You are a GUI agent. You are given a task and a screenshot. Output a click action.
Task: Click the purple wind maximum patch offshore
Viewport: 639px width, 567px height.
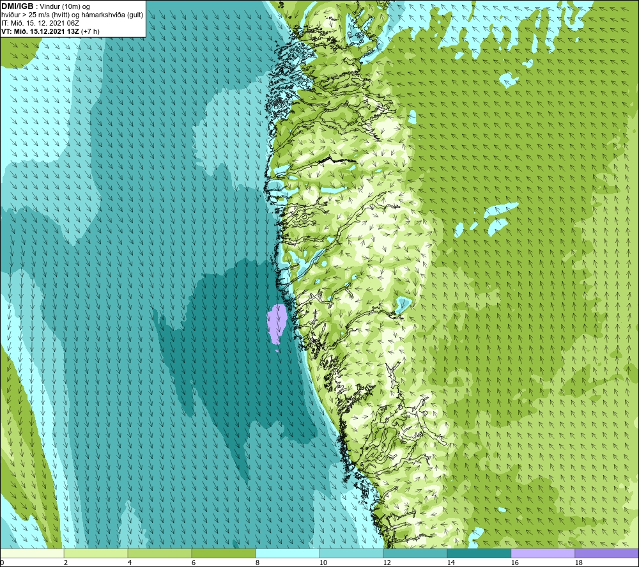tap(277, 323)
